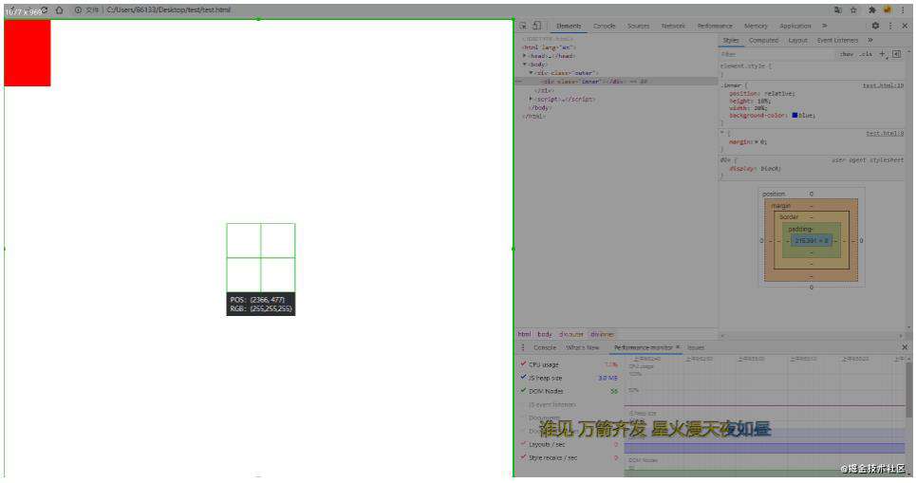
Task: Show more DevTools panels chevron
Action: coord(824,26)
